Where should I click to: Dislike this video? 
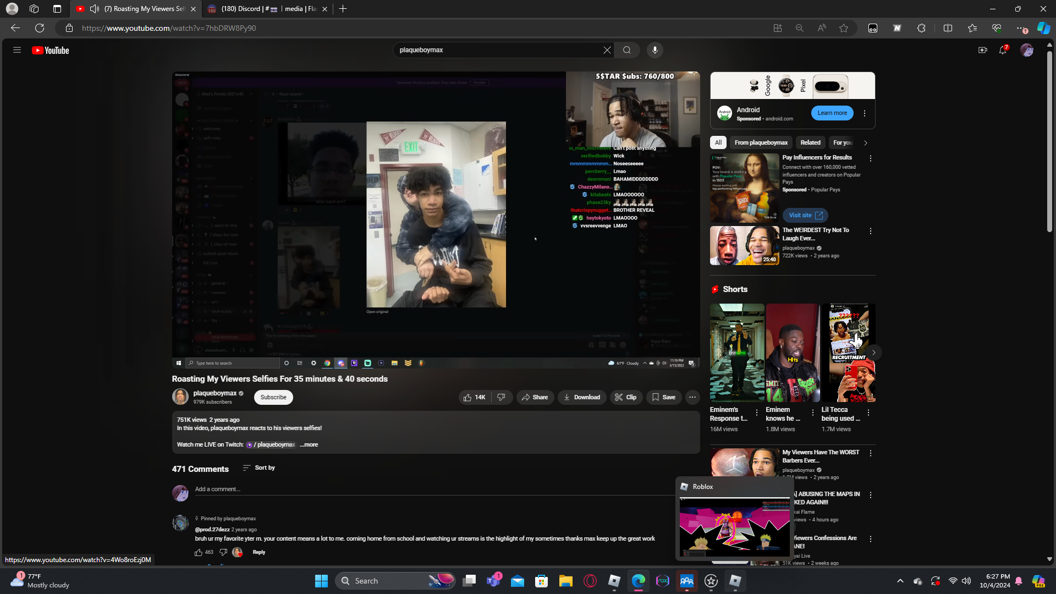(x=502, y=397)
